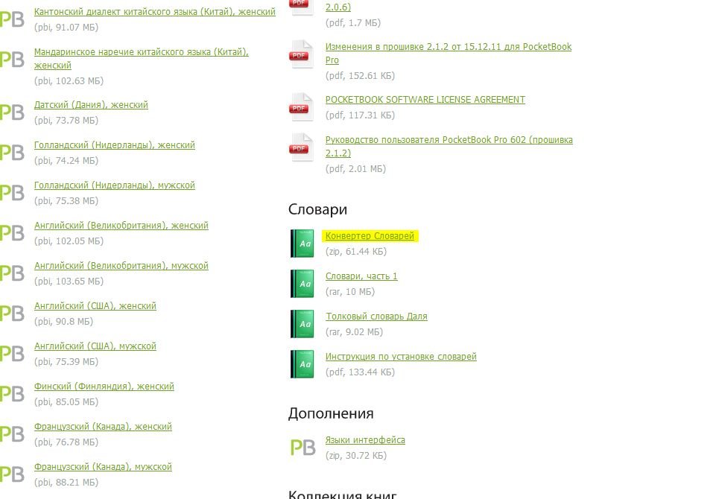Click file size text (zip, 61.44 КБ)
The height and width of the screenshot is (499, 716).
[356, 252]
